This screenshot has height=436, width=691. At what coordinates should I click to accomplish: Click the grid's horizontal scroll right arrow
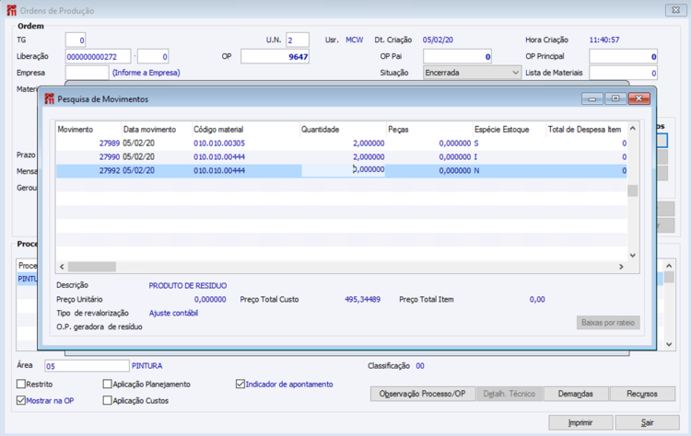pyautogui.click(x=621, y=267)
